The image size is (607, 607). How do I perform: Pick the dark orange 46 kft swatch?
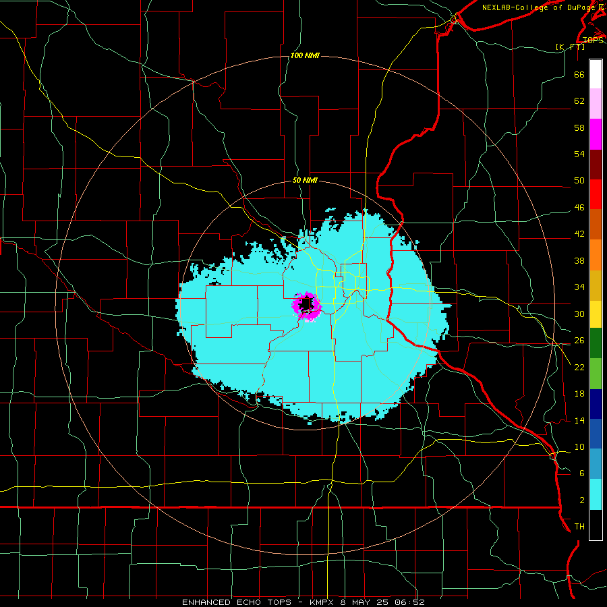(x=596, y=225)
